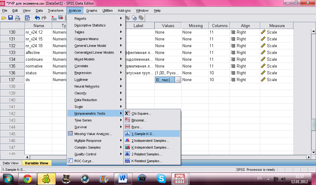Viewport: 316px width, 185px height.
Task: Open the Help menu
Action: [157, 10]
